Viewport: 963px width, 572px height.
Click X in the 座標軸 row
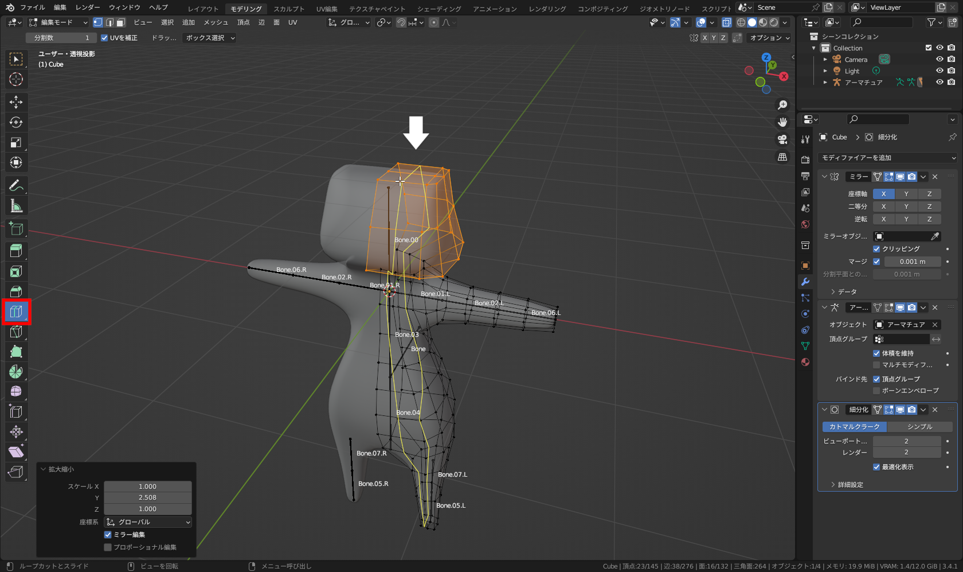(884, 194)
